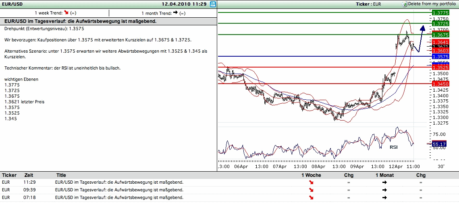
Task: Click the black 1 Monat arrow in the 09:39 row
Action: coord(384,190)
